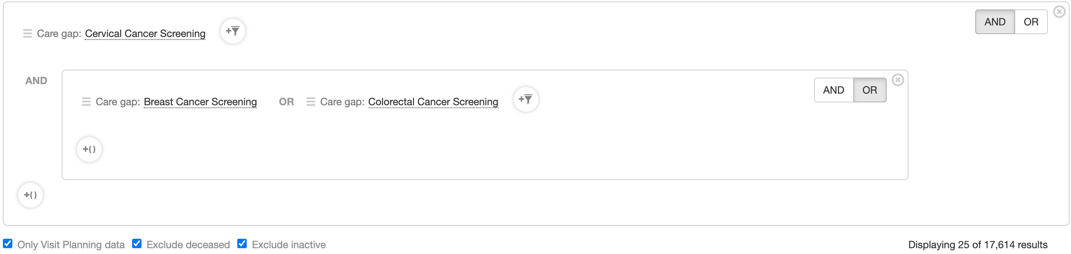1071x254 pixels.
Task: Change the Breast Cancer Screening care gap
Action: coord(200,102)
